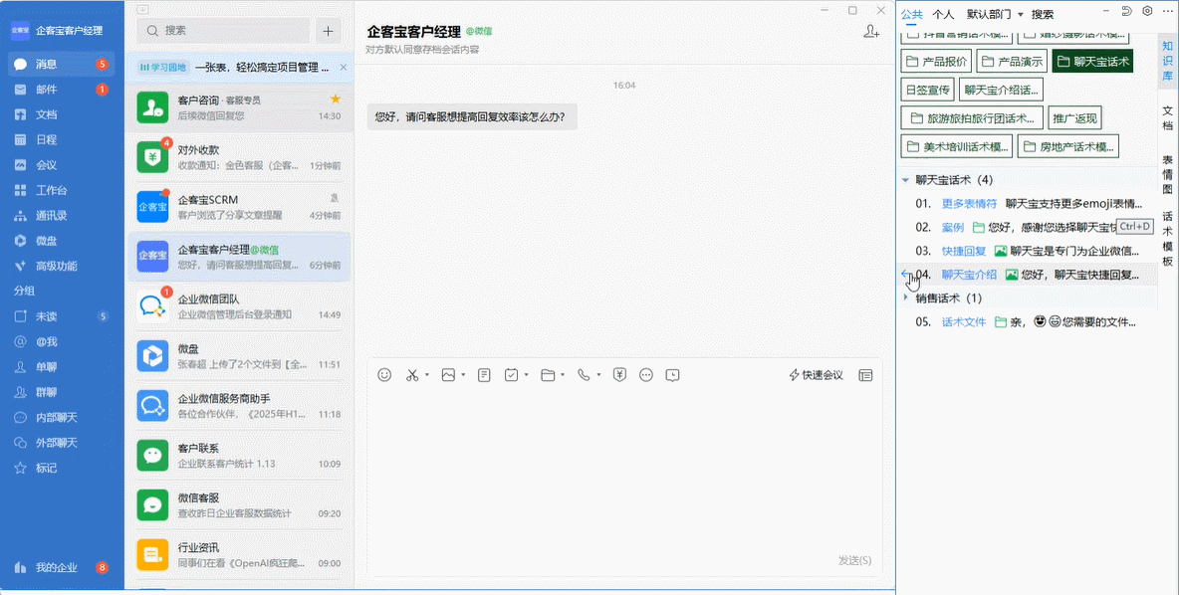Select the 产品演示 folder tag
Screen dimensions: 1179x595
pyautogui.click(x=1012, y=62)
